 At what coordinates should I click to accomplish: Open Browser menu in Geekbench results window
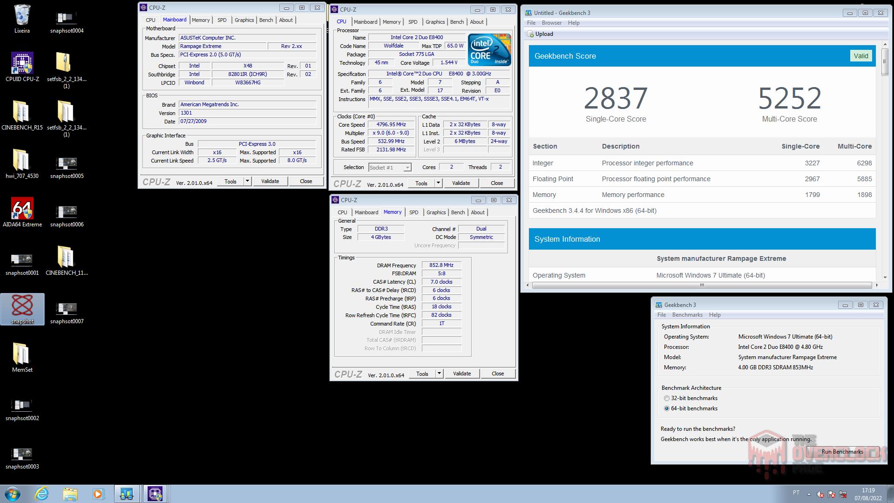552,23
